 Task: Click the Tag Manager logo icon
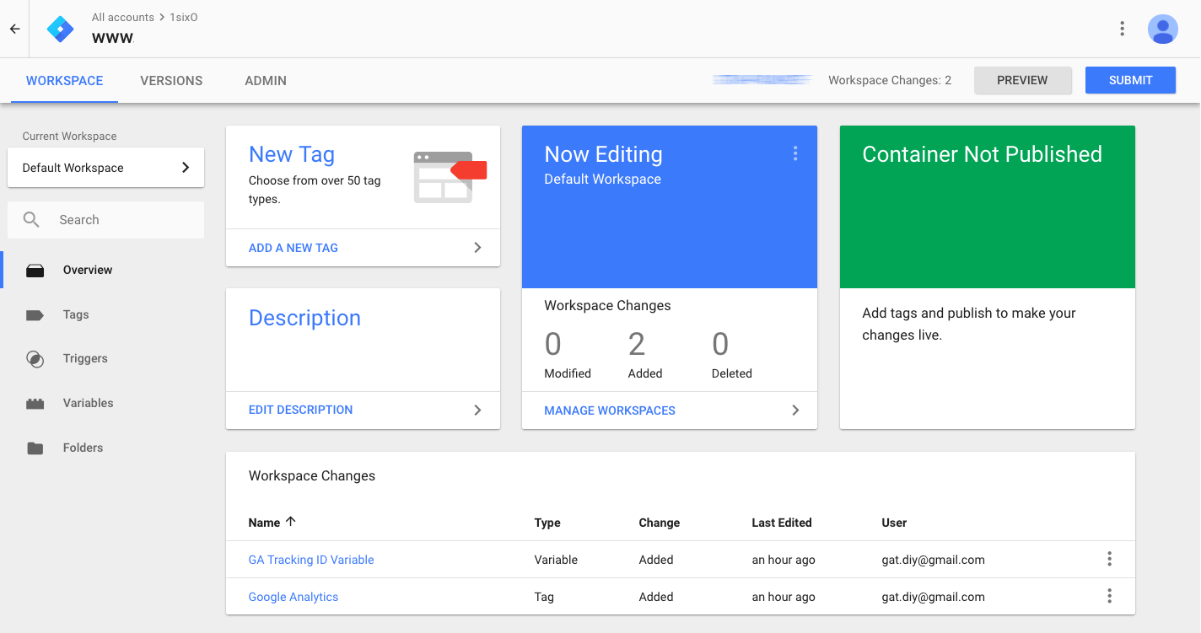point(61,29)
